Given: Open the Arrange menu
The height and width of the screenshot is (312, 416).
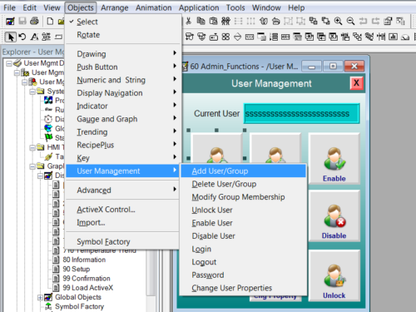Looking at the screenshot, I should [115, 7].
